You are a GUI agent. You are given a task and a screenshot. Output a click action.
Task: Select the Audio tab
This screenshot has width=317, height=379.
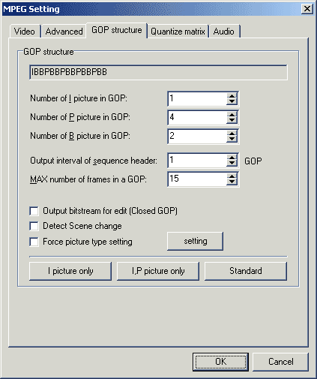224,32
